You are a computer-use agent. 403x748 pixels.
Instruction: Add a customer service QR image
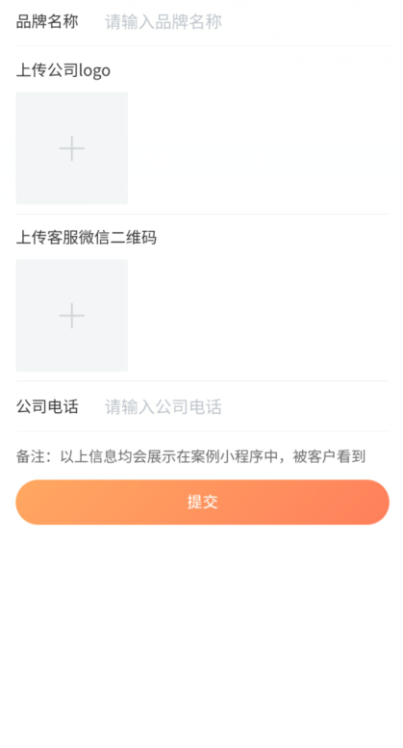tap(72, 316)
